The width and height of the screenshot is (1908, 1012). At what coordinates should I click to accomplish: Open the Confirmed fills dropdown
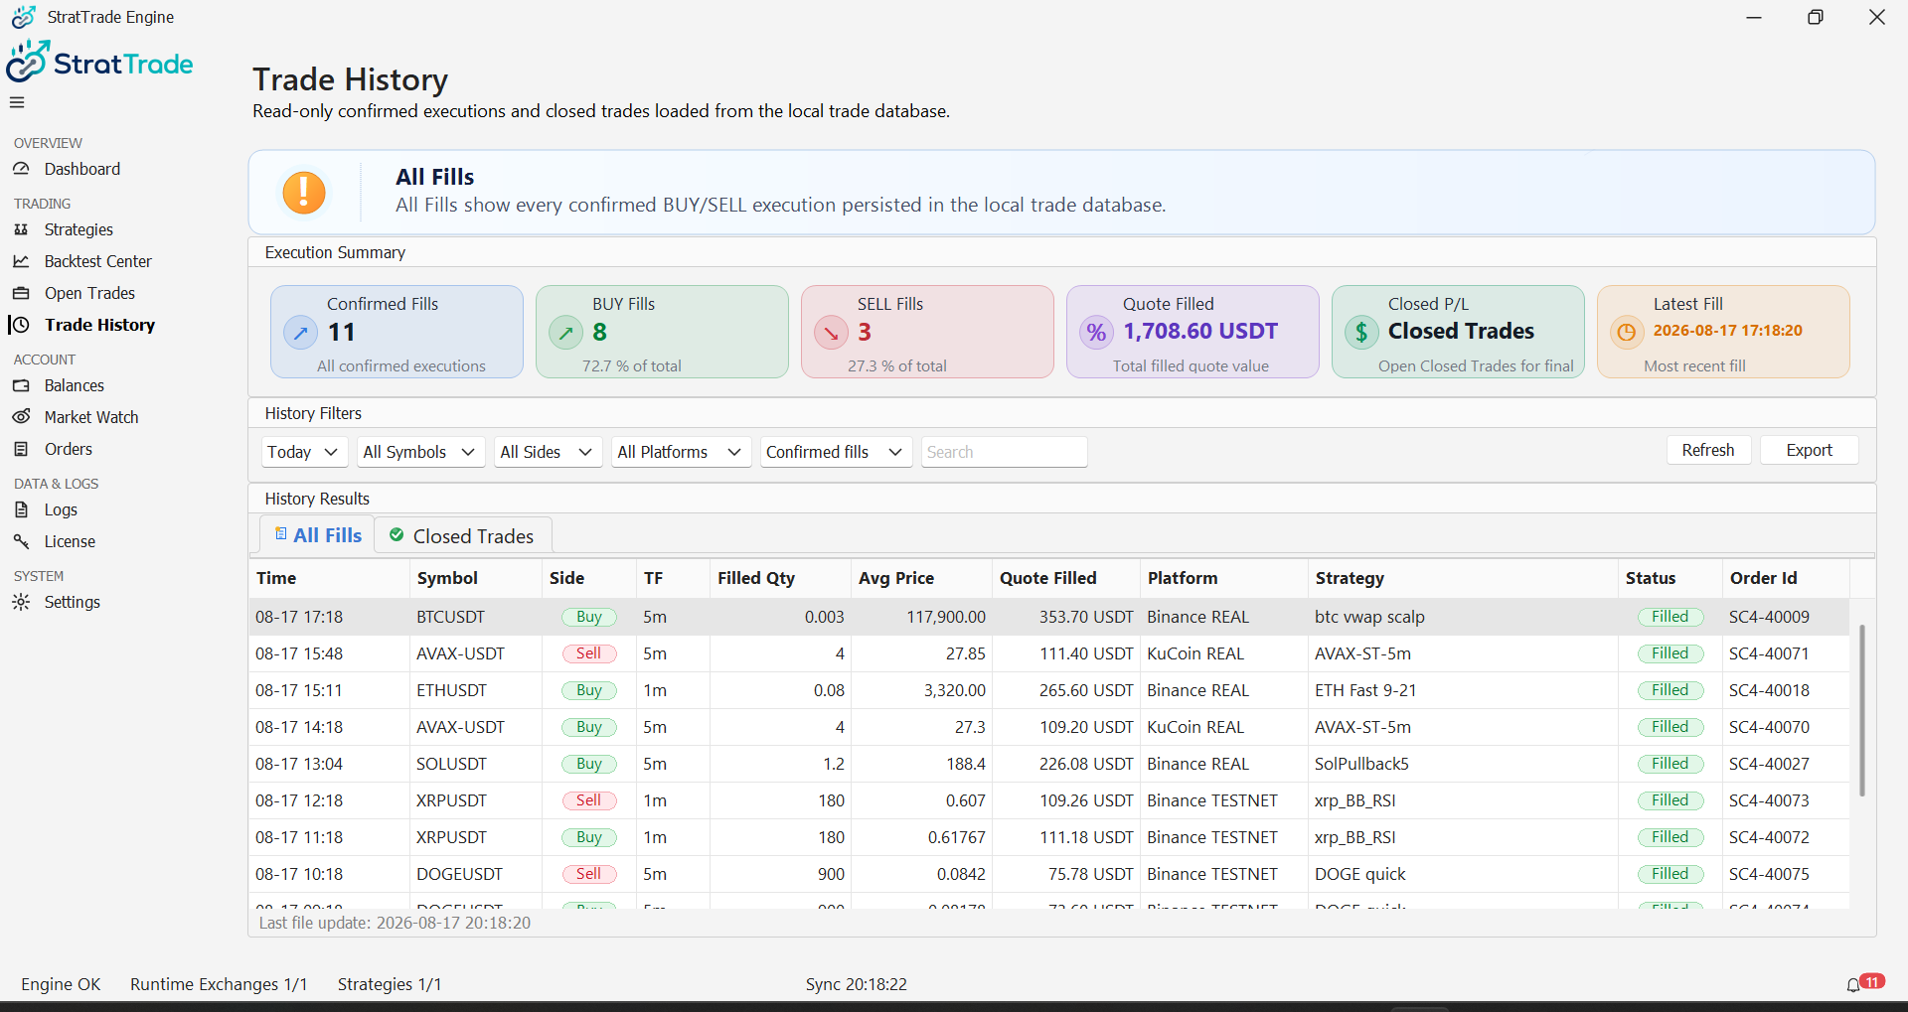[x=837, y=452]
